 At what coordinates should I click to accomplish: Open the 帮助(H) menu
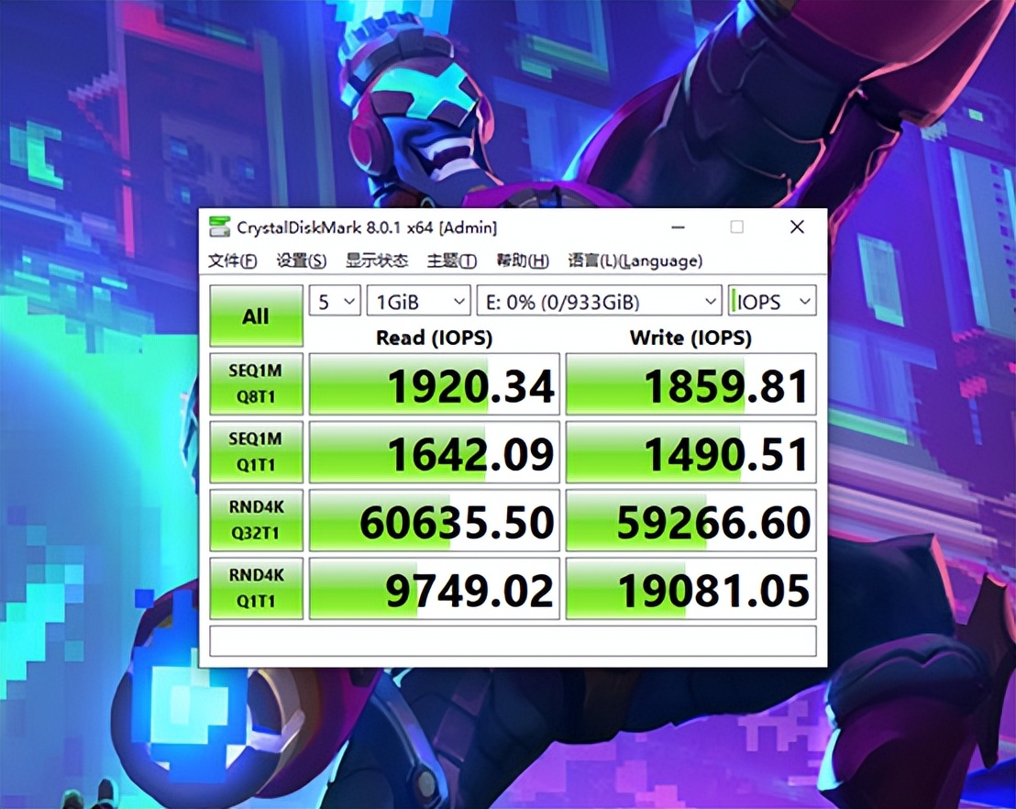point(523,260)
